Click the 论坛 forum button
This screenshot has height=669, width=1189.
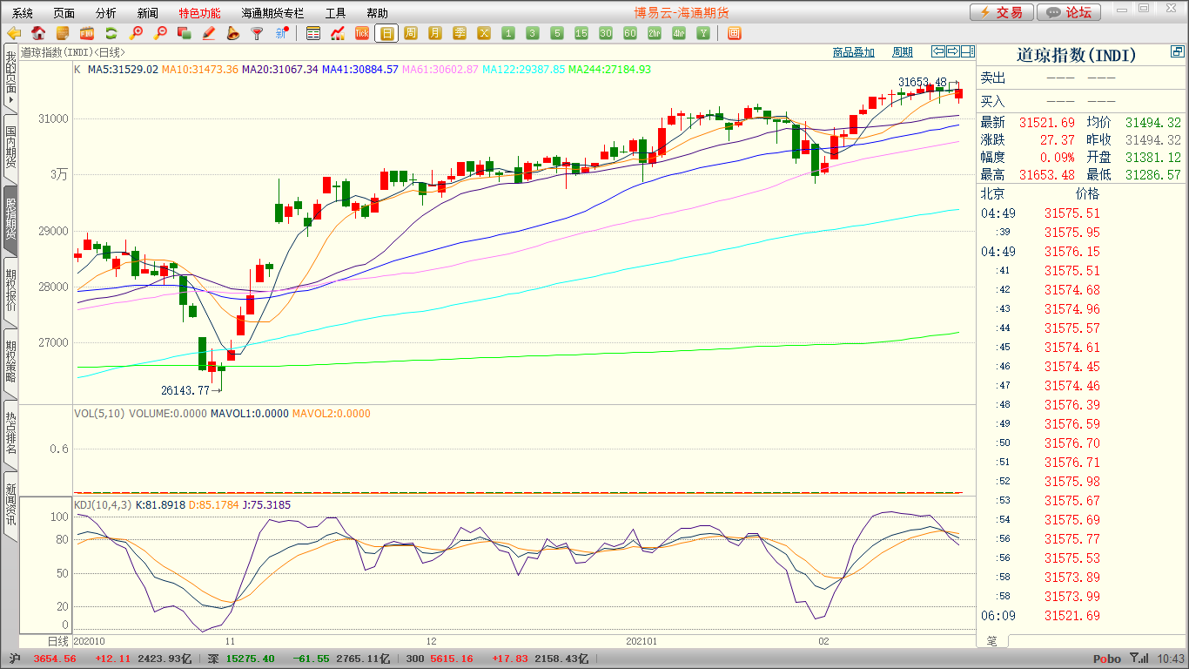pyautogui.click(x=1070, y=12)
